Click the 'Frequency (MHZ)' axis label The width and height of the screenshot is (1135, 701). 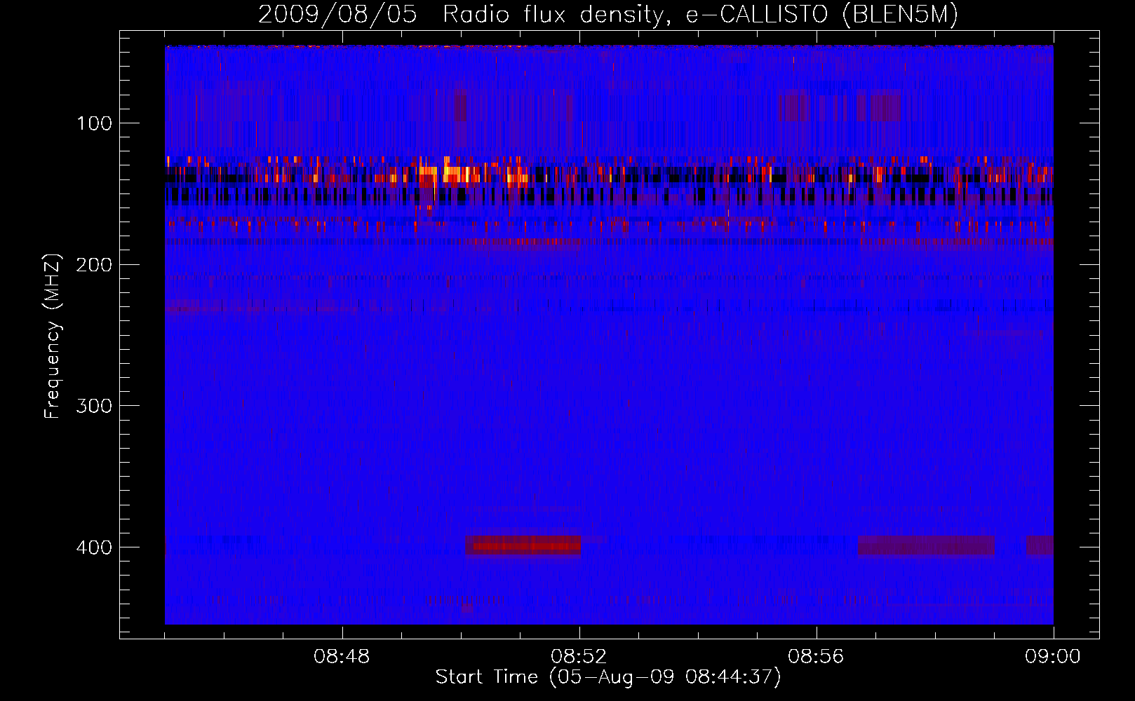click(x=53, y=336)
